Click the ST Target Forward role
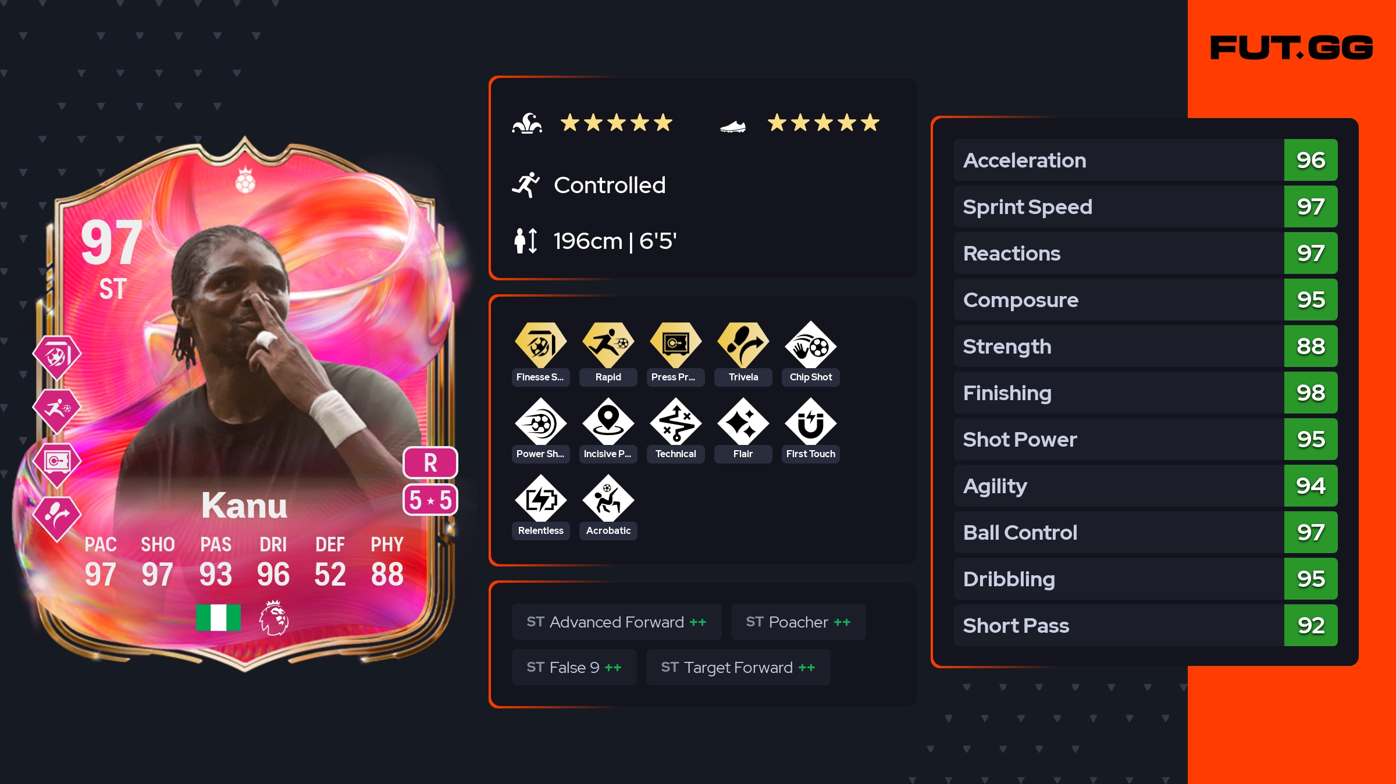The height and width of the screenshot is (784, 1396). point(738,667)
